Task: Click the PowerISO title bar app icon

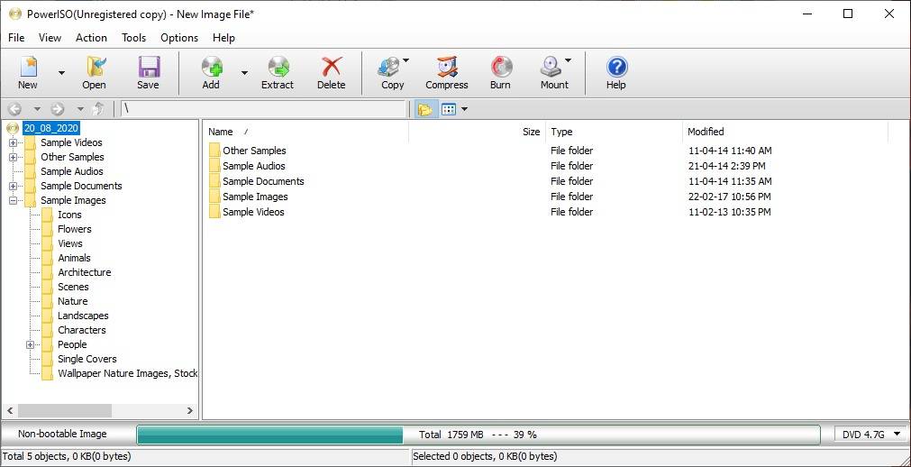Action: [15, 14]
